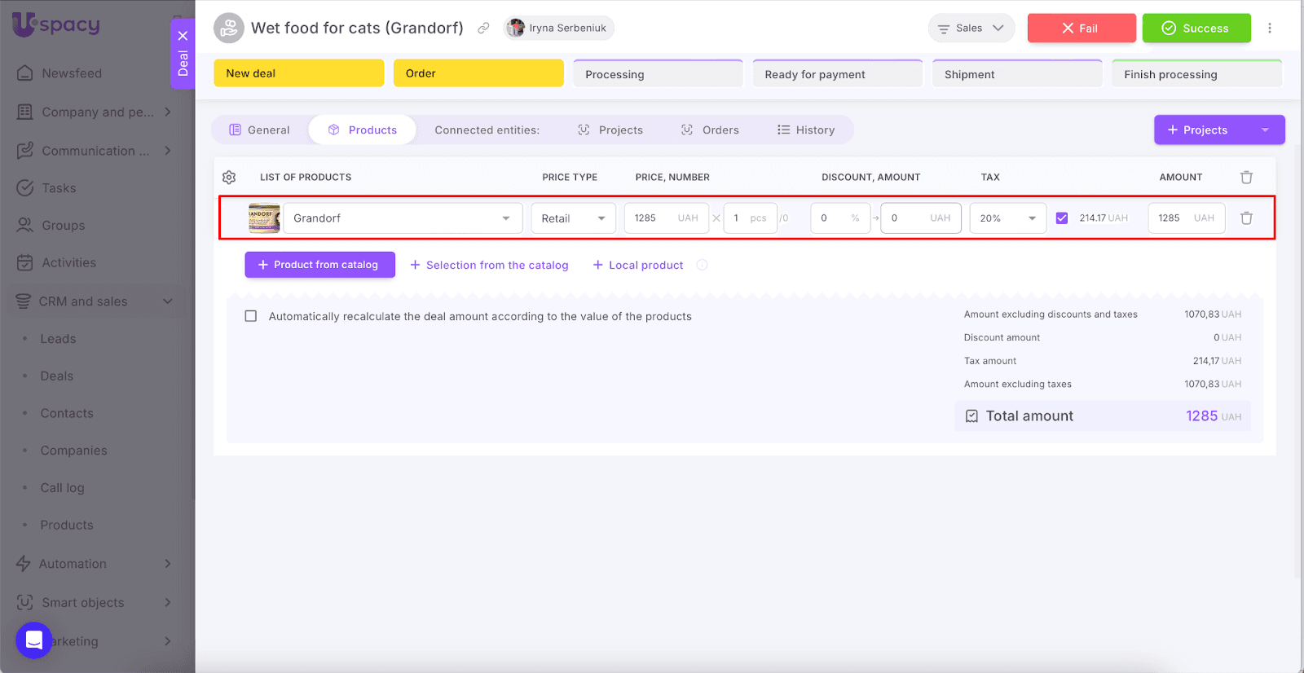Screen dimensions: 1304x673
Task: Click the Product from catalog button
Action: (x=319, y=265)
